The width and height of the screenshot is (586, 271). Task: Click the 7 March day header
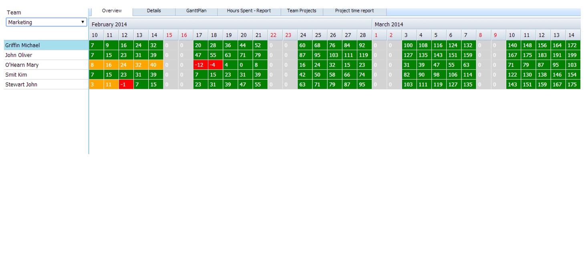[469, 35]
